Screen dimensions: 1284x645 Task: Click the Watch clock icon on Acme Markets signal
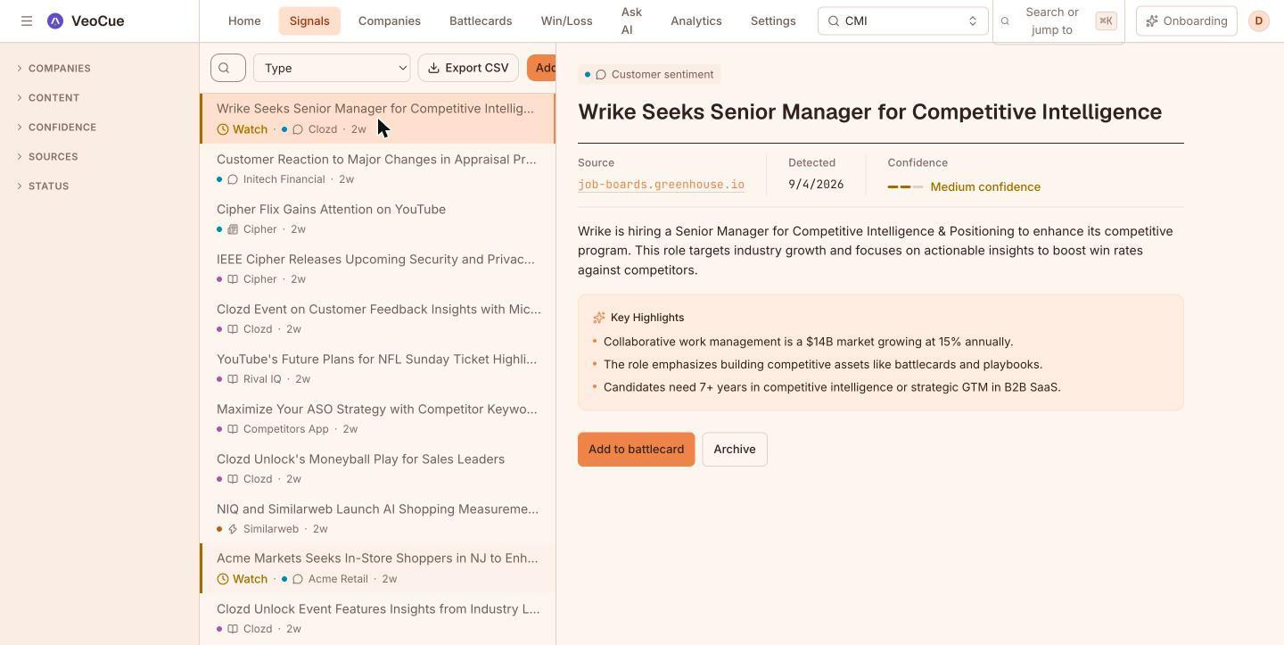pyautogui.click(x=223, y=579)
